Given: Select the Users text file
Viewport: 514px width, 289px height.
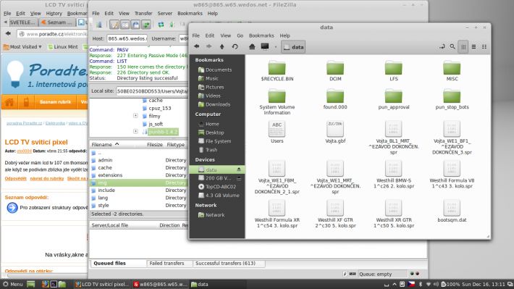Looking at the screenshot, I should [277, 132].
